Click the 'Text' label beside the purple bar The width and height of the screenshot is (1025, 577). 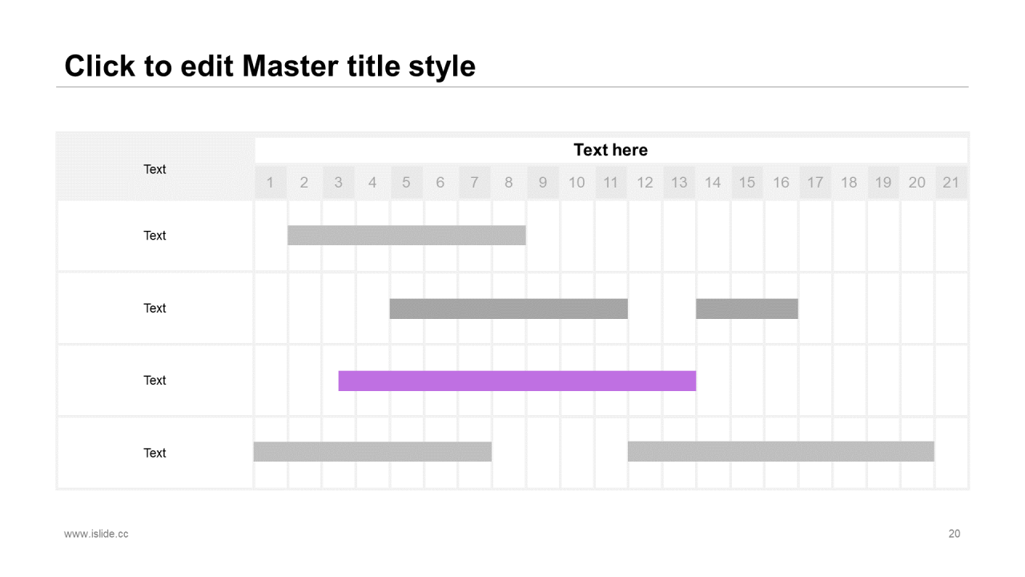pos(155,381)
